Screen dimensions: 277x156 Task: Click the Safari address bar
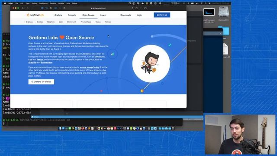[99, 8]
